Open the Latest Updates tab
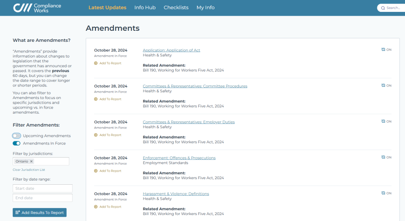This screenshot has height=221, width=405. tap(108, 7)
